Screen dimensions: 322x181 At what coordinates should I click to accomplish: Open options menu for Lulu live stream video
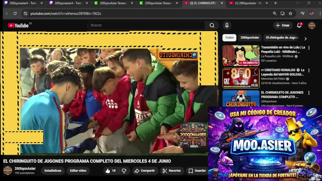[x=309, y=48]
